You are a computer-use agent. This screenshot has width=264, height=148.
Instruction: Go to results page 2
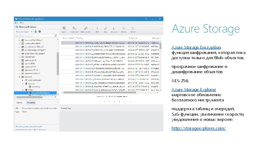click(x=109, y=101)
